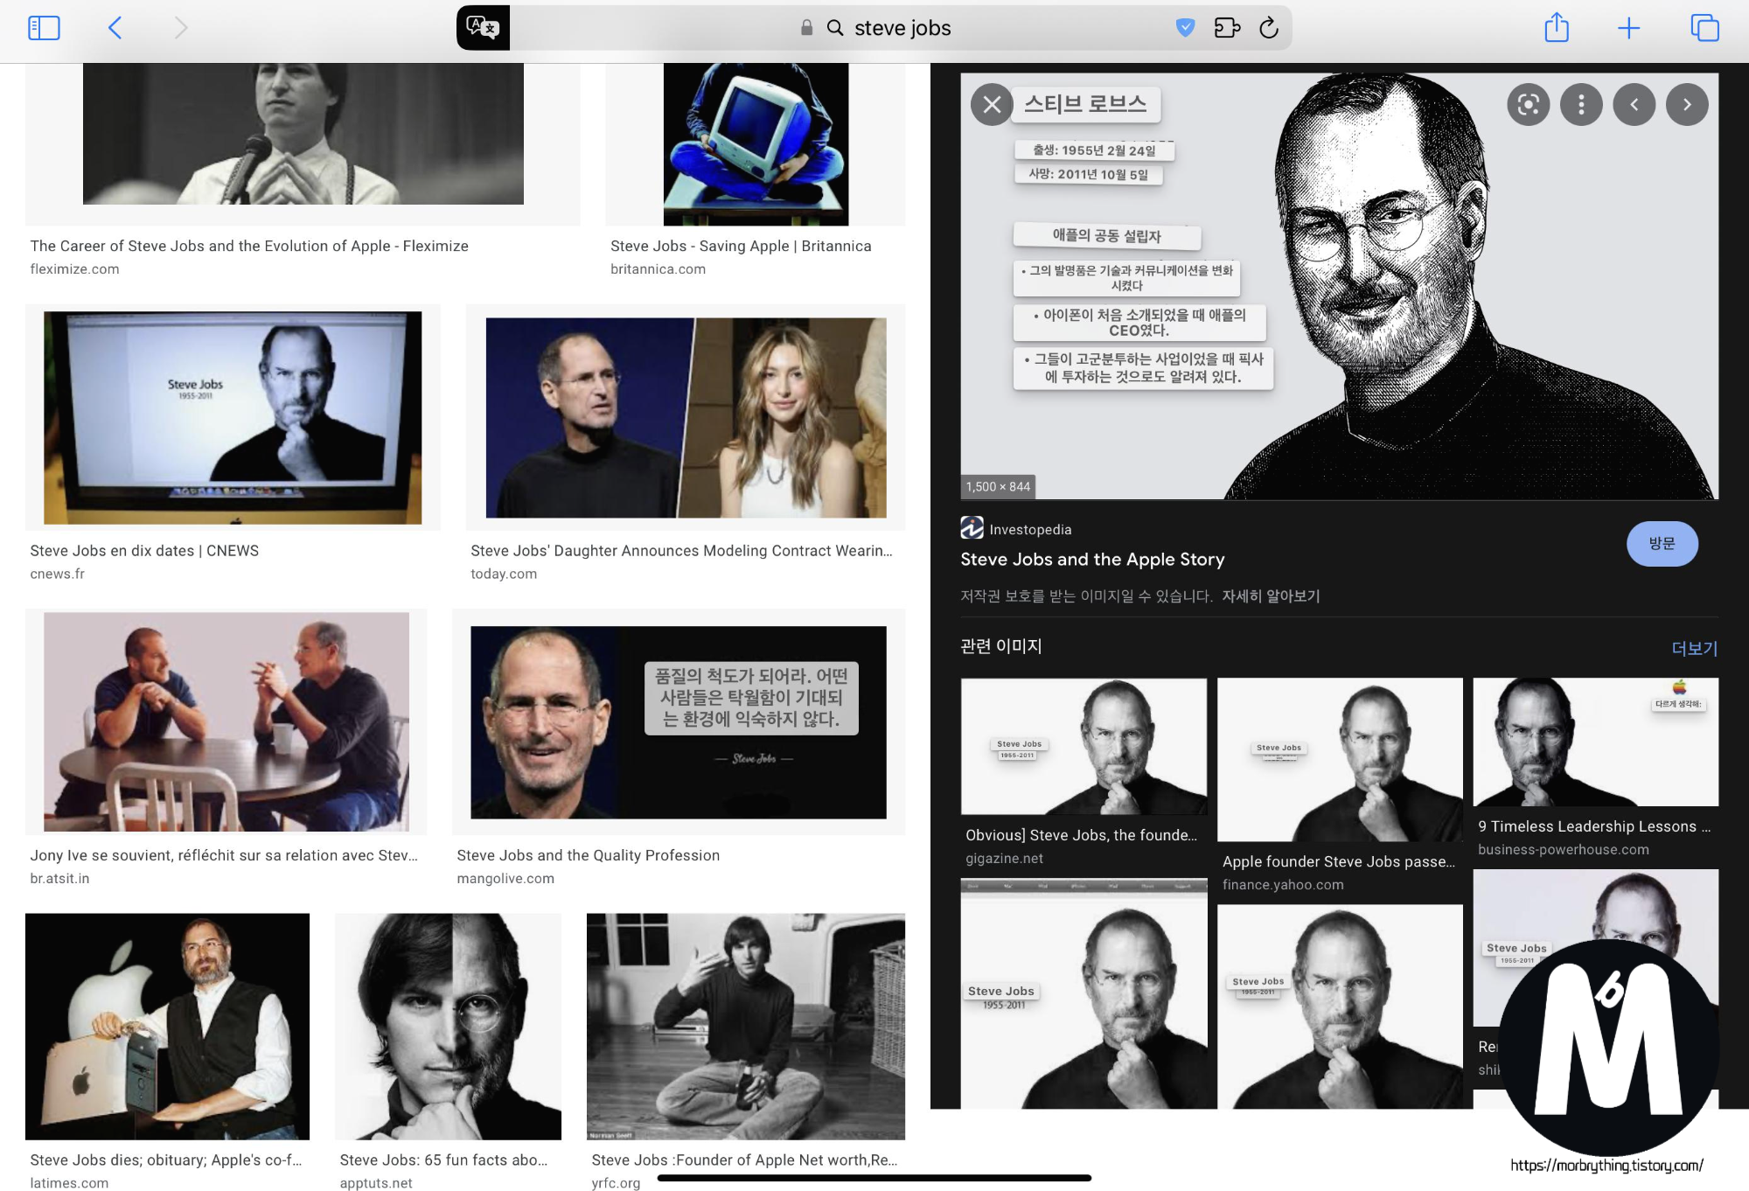The image size is (1749, 1191).
Task: Open three-dot more options on preview
Action: [1581, 105]
